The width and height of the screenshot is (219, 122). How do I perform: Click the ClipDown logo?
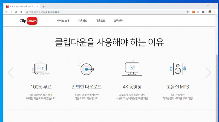click(x=28, y=21)
